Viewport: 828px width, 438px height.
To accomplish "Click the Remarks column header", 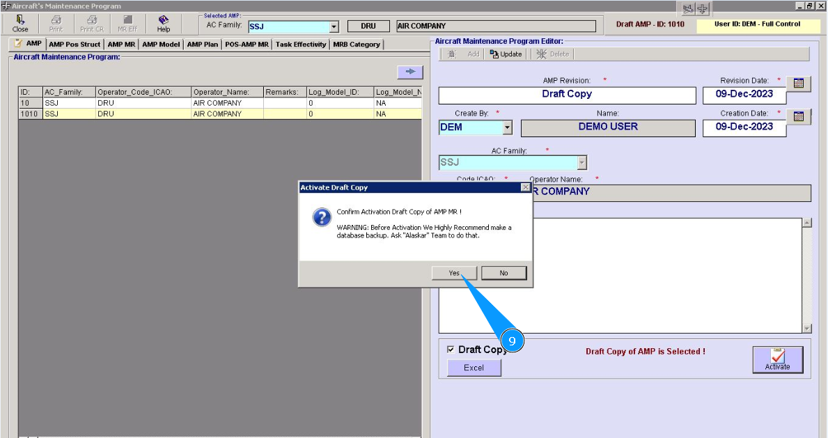I will 285,92.
